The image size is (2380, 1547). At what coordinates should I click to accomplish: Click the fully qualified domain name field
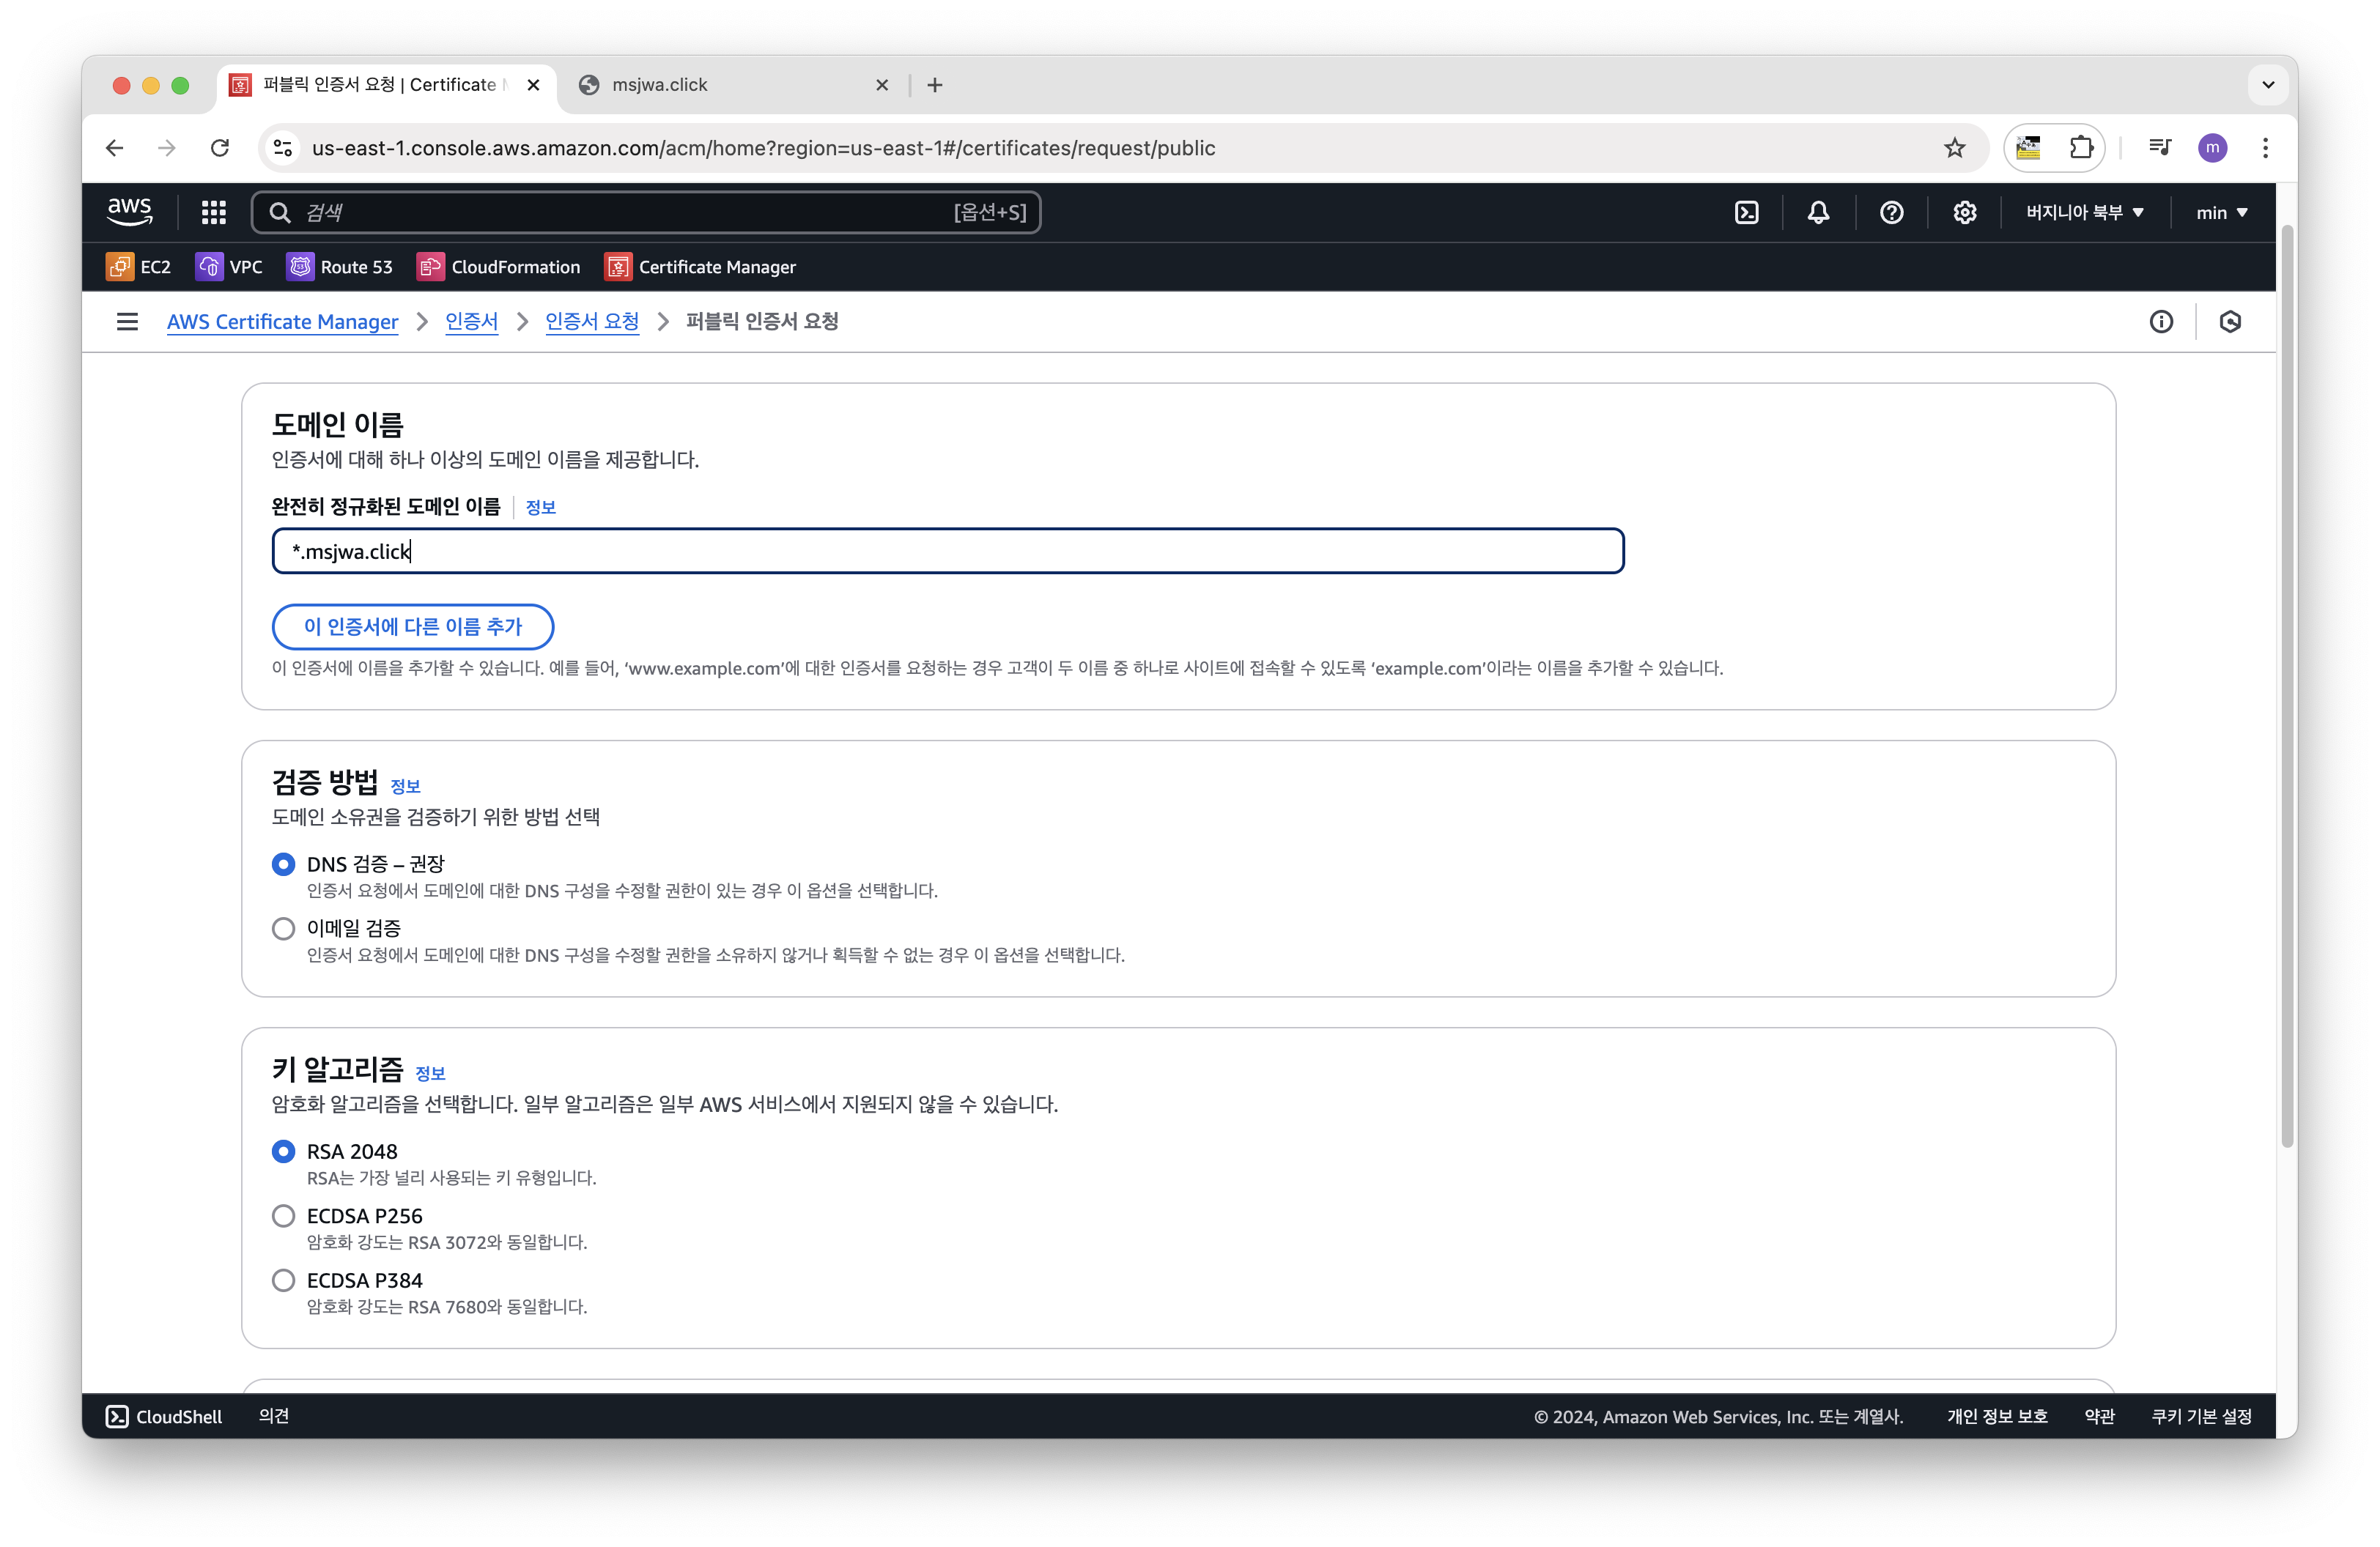click(x=947, y=552)
